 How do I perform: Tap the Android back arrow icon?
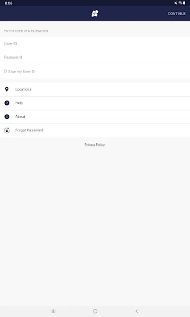click(x=137, y=311)
